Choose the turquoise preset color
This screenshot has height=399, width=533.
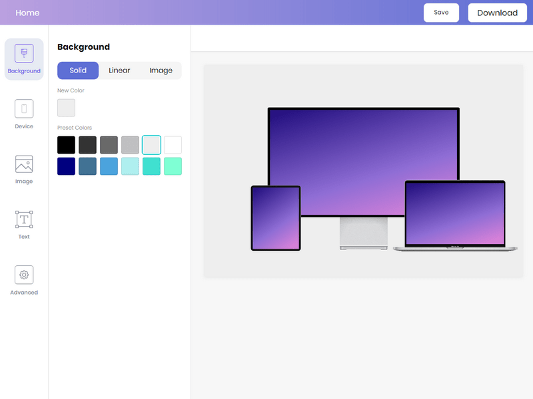pyautogui.click(x=152, y=166)
